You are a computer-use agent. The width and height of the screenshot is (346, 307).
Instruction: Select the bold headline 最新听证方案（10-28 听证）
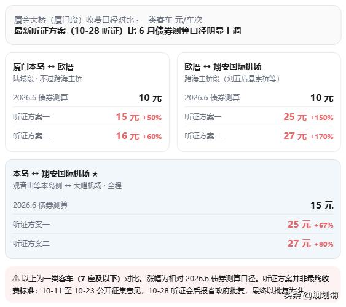(x=68, y=31)
